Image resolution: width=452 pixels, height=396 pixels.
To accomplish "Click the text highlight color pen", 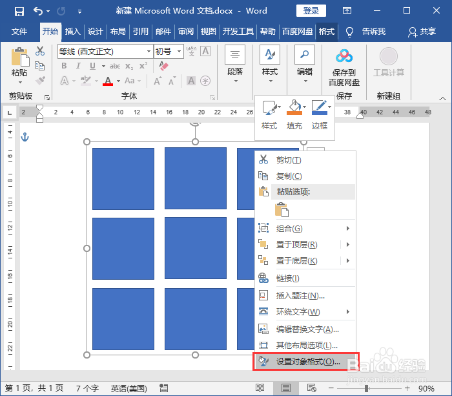I will pyautogui.click(x=86, y=81).
